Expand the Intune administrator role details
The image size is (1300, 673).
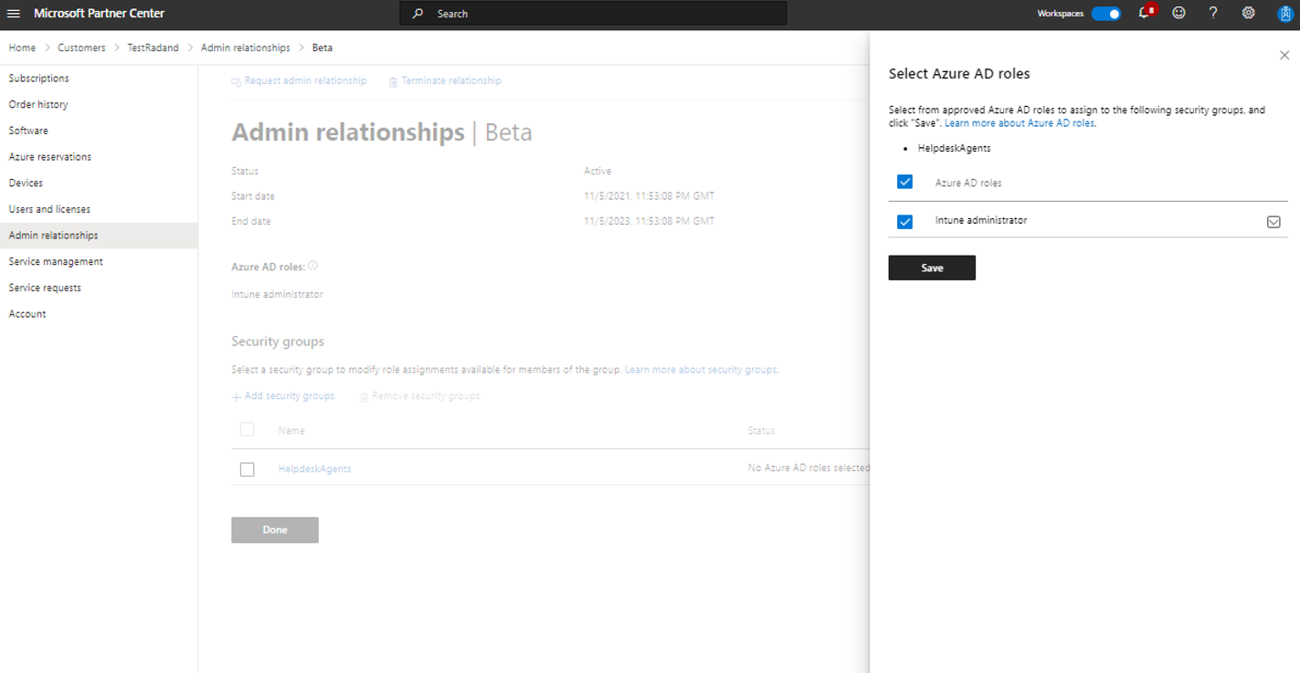click(x=1274, y=222)
